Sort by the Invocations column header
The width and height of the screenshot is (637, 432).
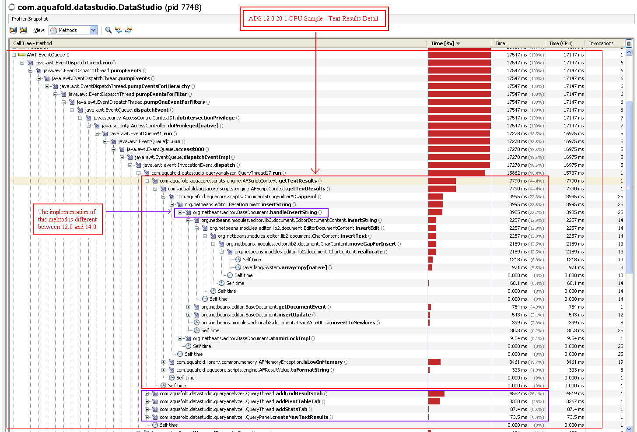[x=605, y=43]
